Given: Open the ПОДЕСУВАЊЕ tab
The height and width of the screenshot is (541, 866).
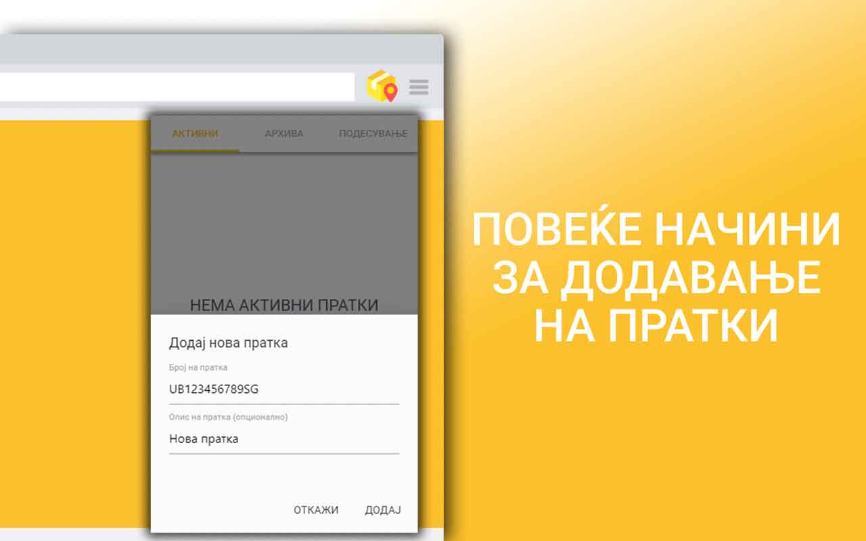Looking at the screenshot, I should tap(373, 134).
